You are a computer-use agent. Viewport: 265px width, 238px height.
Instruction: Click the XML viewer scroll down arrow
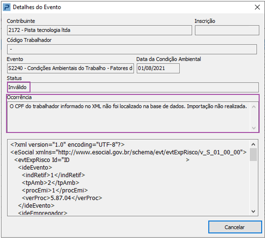coord(253,211)
